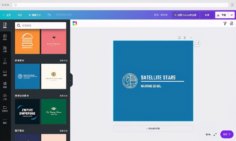
Task: Click the undo arrow in the top bar
Action: [49, 15]
